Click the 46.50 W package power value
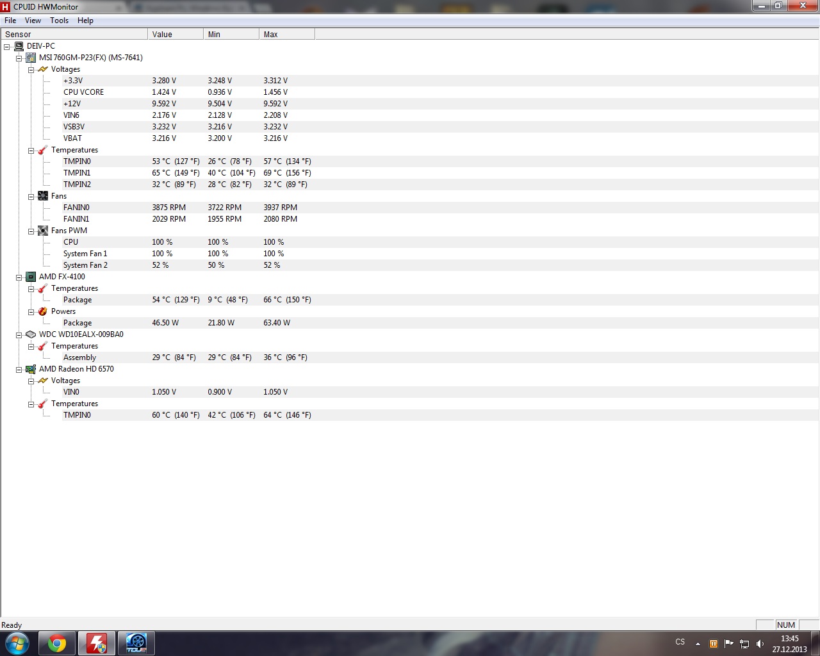The width and height of the screenshot is (820, 656). [165, 323]
